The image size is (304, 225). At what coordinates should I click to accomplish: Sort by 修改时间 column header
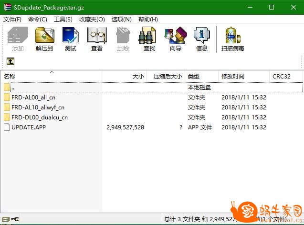[x=244, y=76]
